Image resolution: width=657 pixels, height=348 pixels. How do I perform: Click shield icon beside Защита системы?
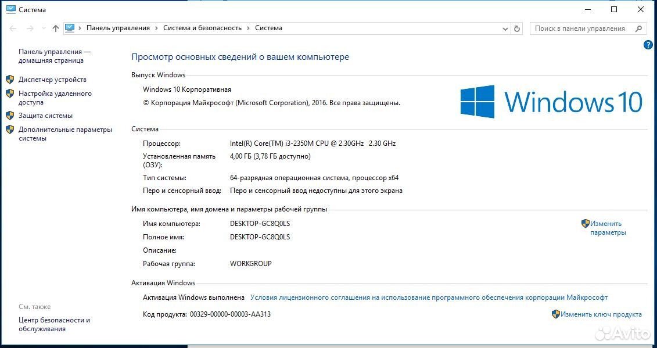(x=10, y=116)
